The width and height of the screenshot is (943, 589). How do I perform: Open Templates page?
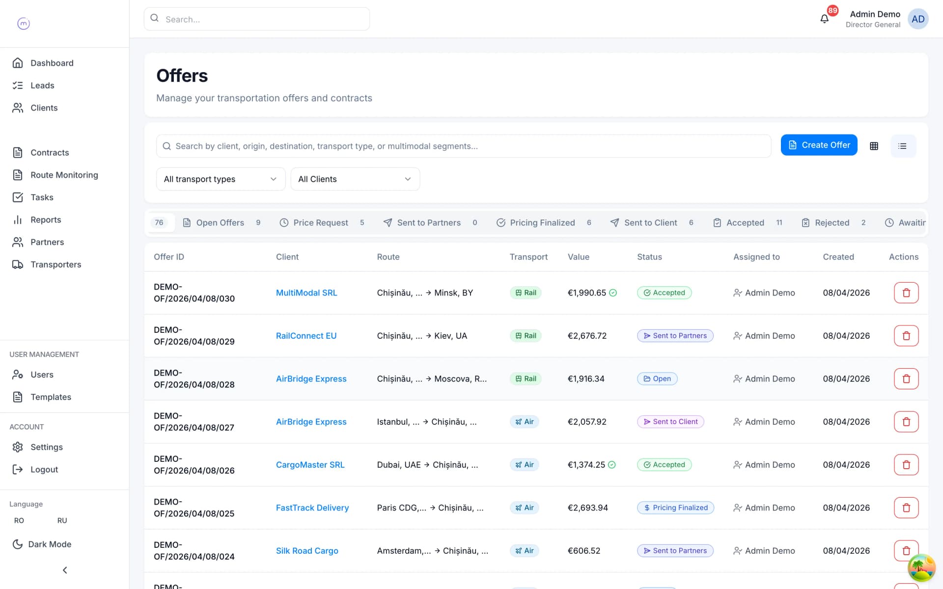64,397
